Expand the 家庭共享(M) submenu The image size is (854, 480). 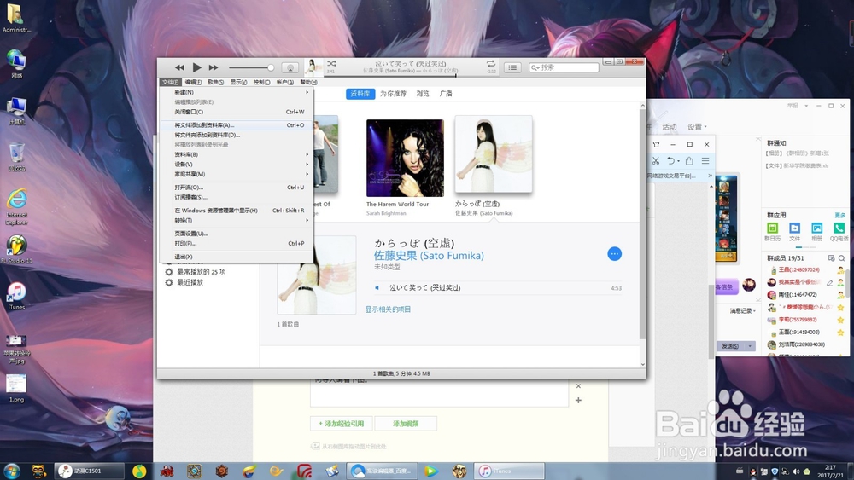[236, 174]
